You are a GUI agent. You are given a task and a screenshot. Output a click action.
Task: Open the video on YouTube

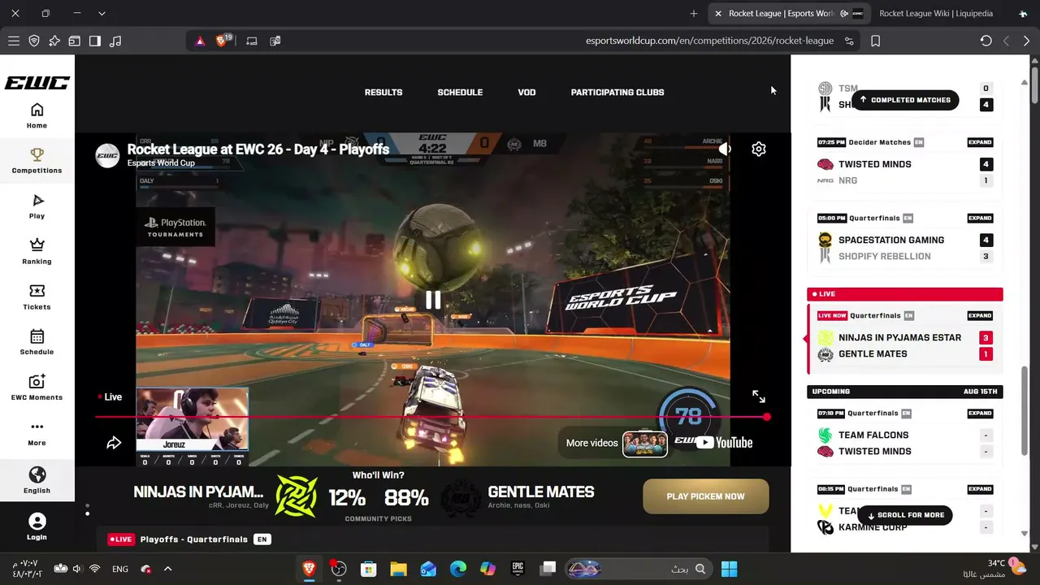coord(724,443)
